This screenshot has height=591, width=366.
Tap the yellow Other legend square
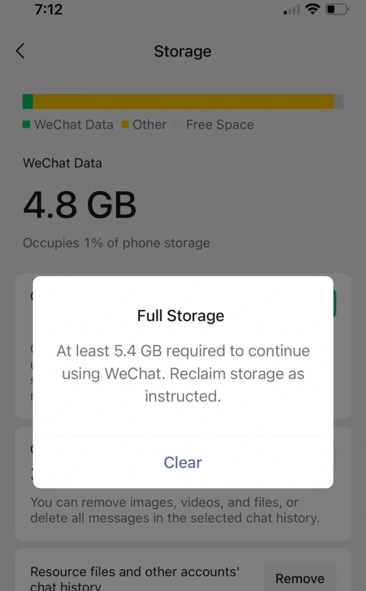pos(125,125)
